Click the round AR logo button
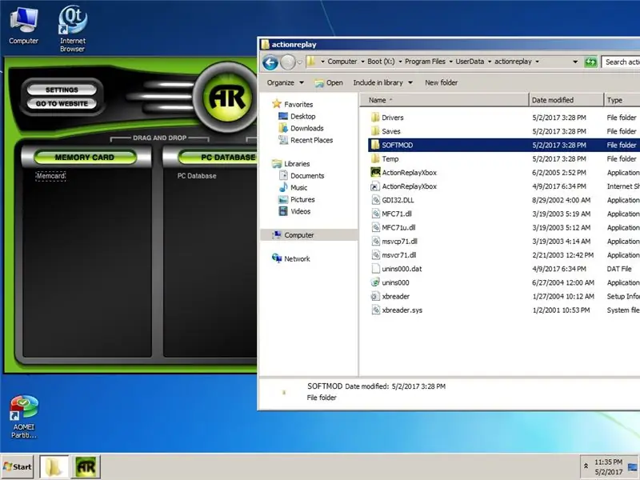 tap(227, 98)
